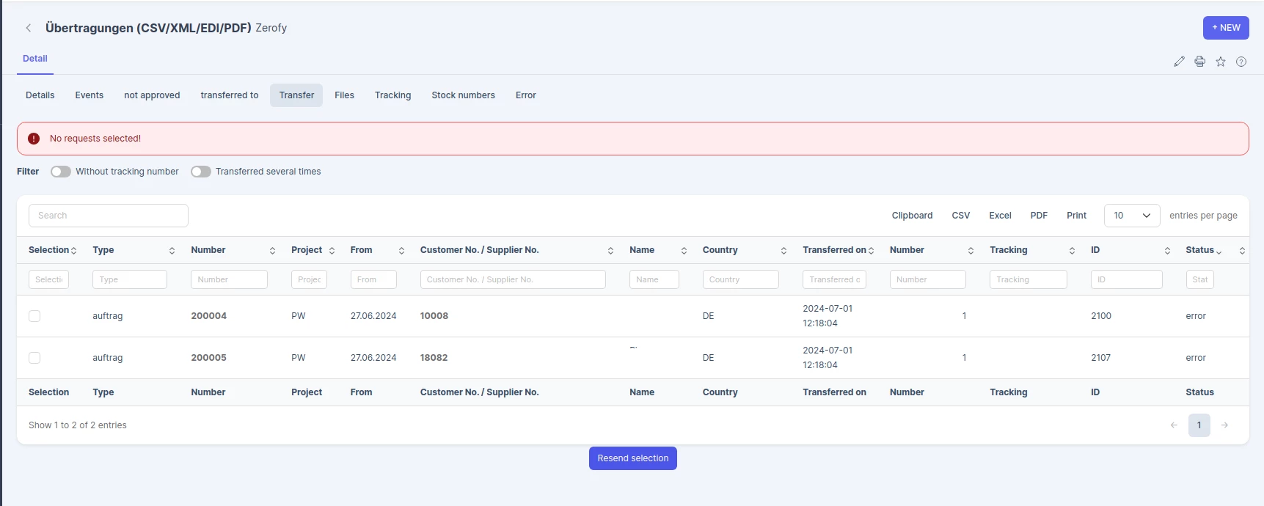The image size is (1264, 506).
Task: Open the not approved tab
Action: pyautogui.click(x=152, y=95)
